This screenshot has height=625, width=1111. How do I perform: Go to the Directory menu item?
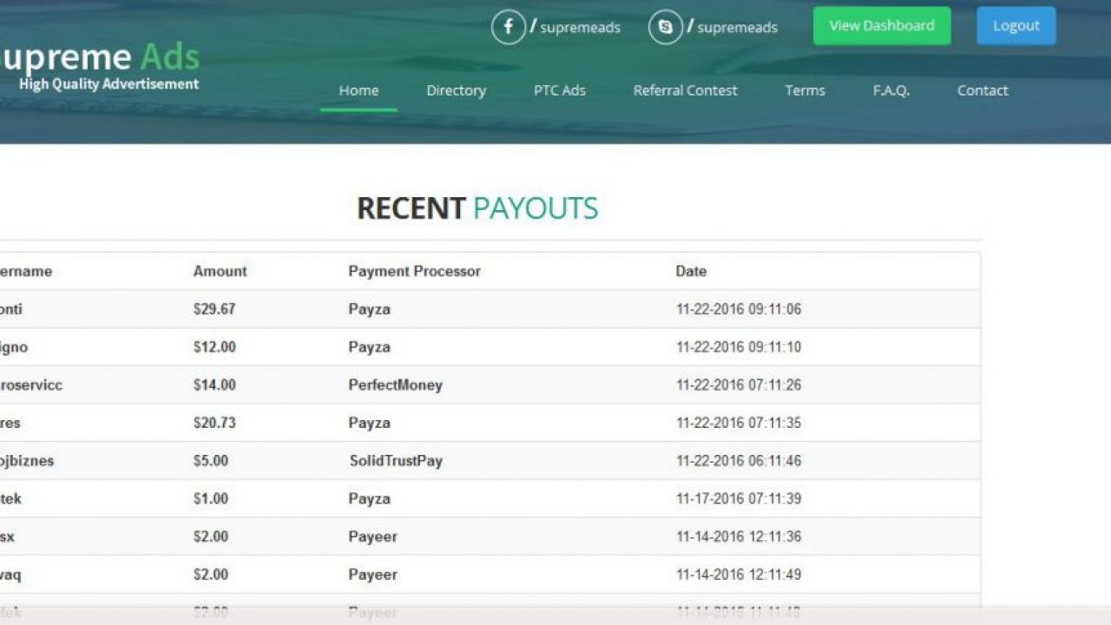coord(456,90)
